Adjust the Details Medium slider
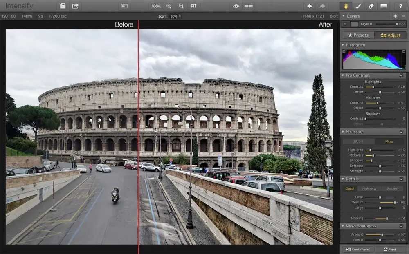409x254 pixels. click(x=380, y=202)
